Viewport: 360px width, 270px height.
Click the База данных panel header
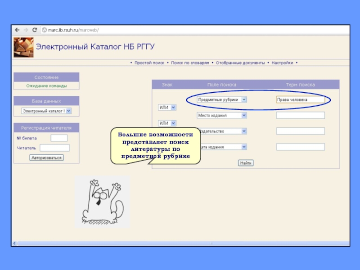point(46,101)
